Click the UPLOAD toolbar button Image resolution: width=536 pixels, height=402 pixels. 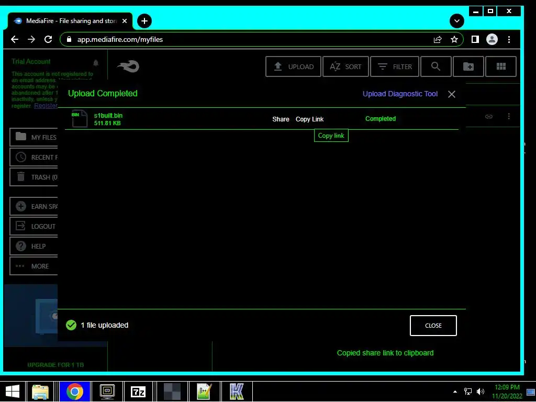pos(293,66)
